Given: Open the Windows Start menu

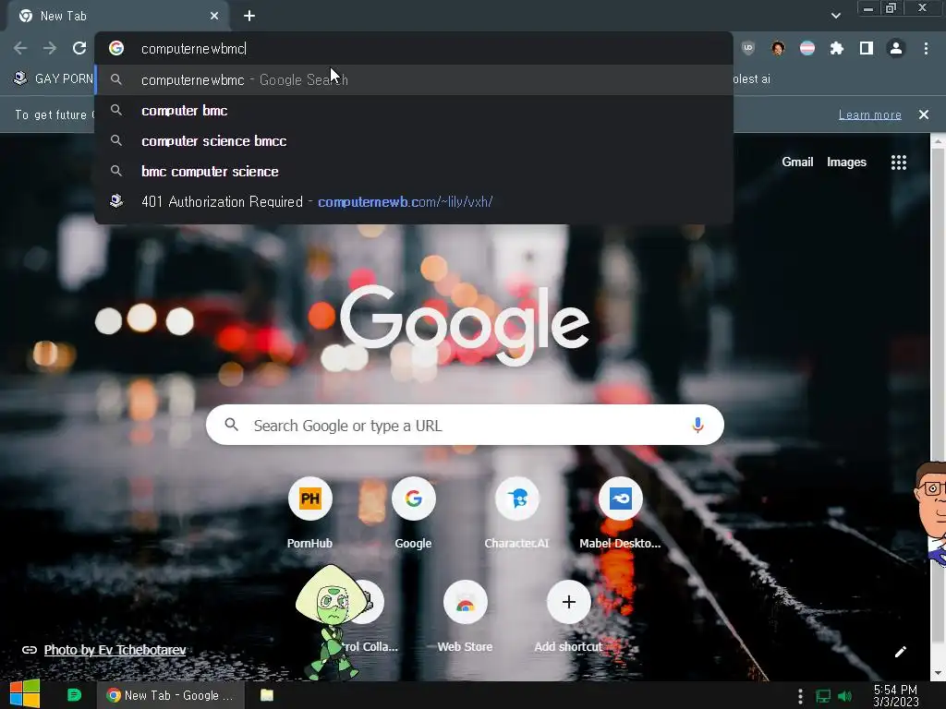Looking at the screenshot, I should [x=25, y=694].
